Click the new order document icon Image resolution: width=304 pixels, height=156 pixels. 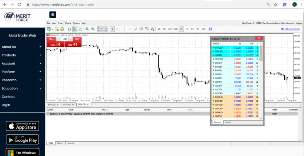pyautogui.click(x=57, y=29)
